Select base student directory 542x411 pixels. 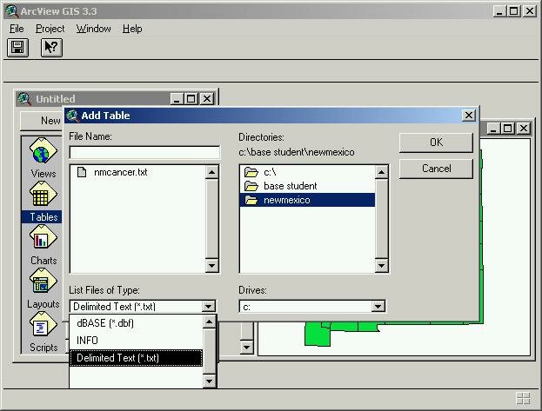click(307, 186)
